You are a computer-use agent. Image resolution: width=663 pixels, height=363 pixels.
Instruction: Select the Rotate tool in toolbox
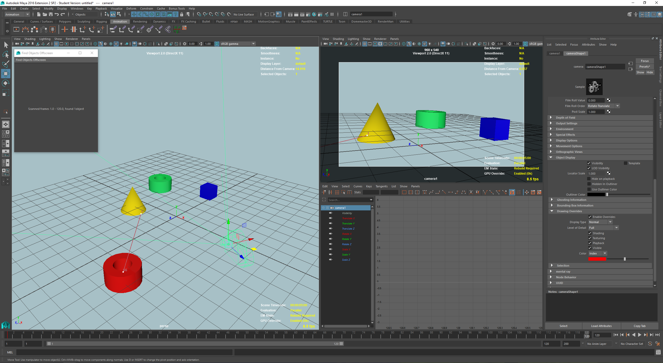(x=5, y=83)
